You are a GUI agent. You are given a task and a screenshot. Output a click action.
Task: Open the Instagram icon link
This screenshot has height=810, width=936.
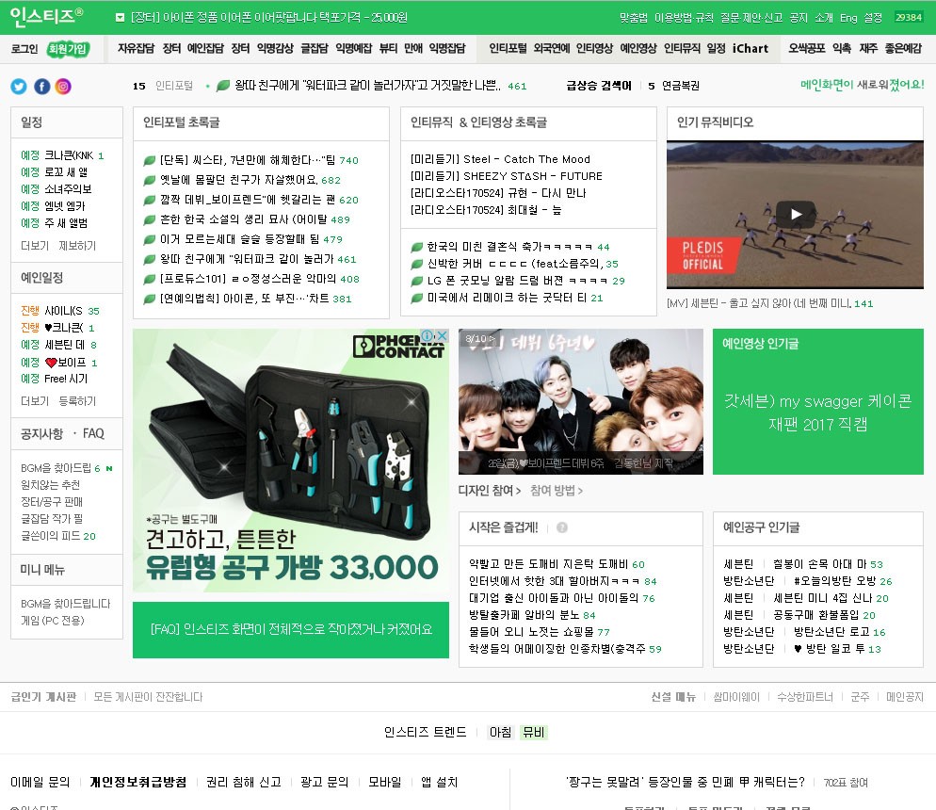pyautogui.click(x=63, y=87)
